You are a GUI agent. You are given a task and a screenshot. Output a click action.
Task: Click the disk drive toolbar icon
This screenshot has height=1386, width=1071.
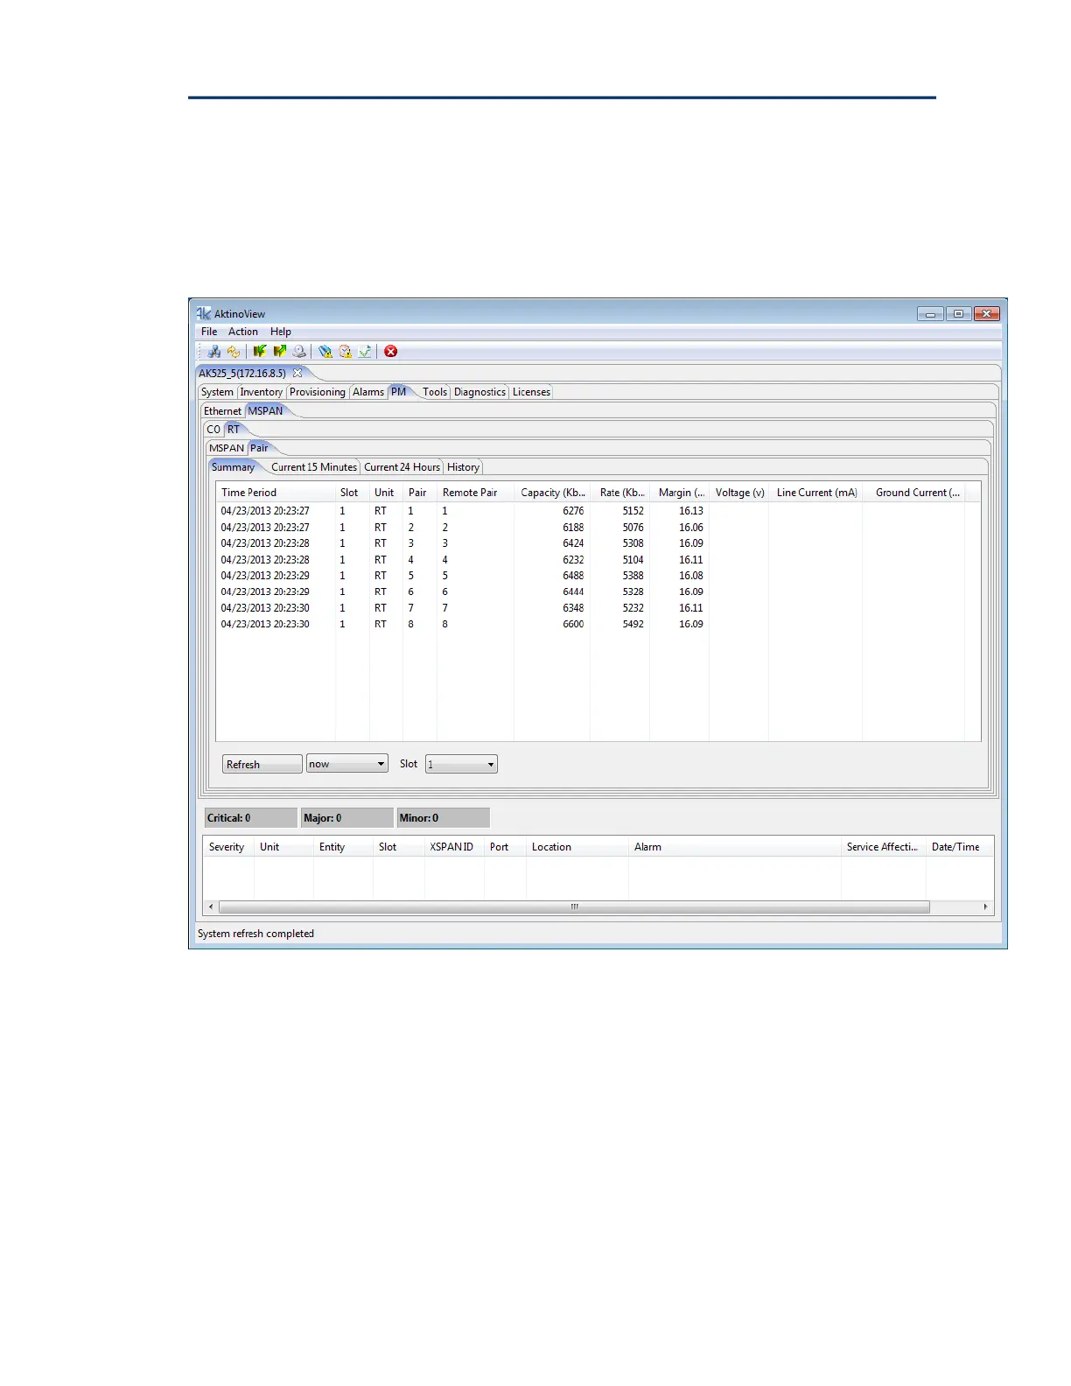tap(299, 351)
